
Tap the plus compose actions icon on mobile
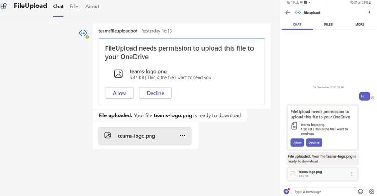pyautogui.click(x=286, y=191)
